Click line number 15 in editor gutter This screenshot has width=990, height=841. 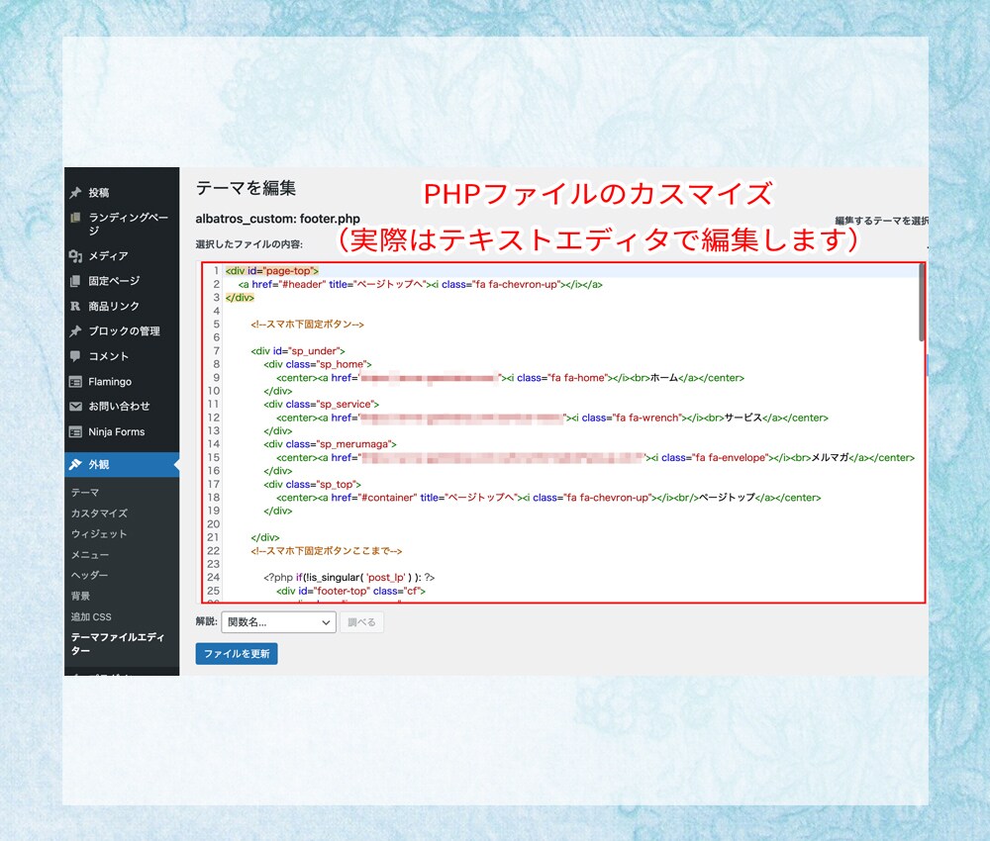214,457
